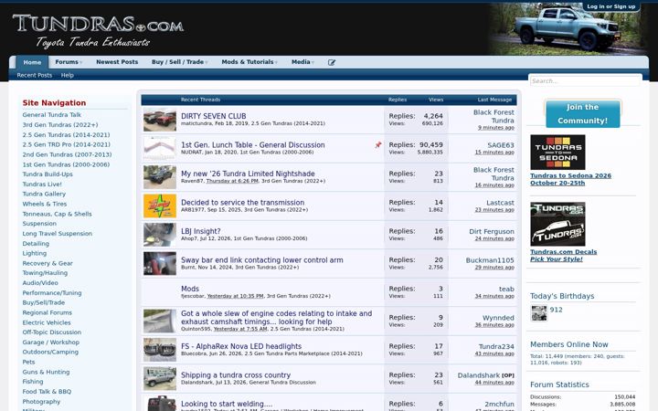This screenshot has height=411, width=658.
Task: Expand Mods & Tutorials dropdown arrow
Action: 276,62
